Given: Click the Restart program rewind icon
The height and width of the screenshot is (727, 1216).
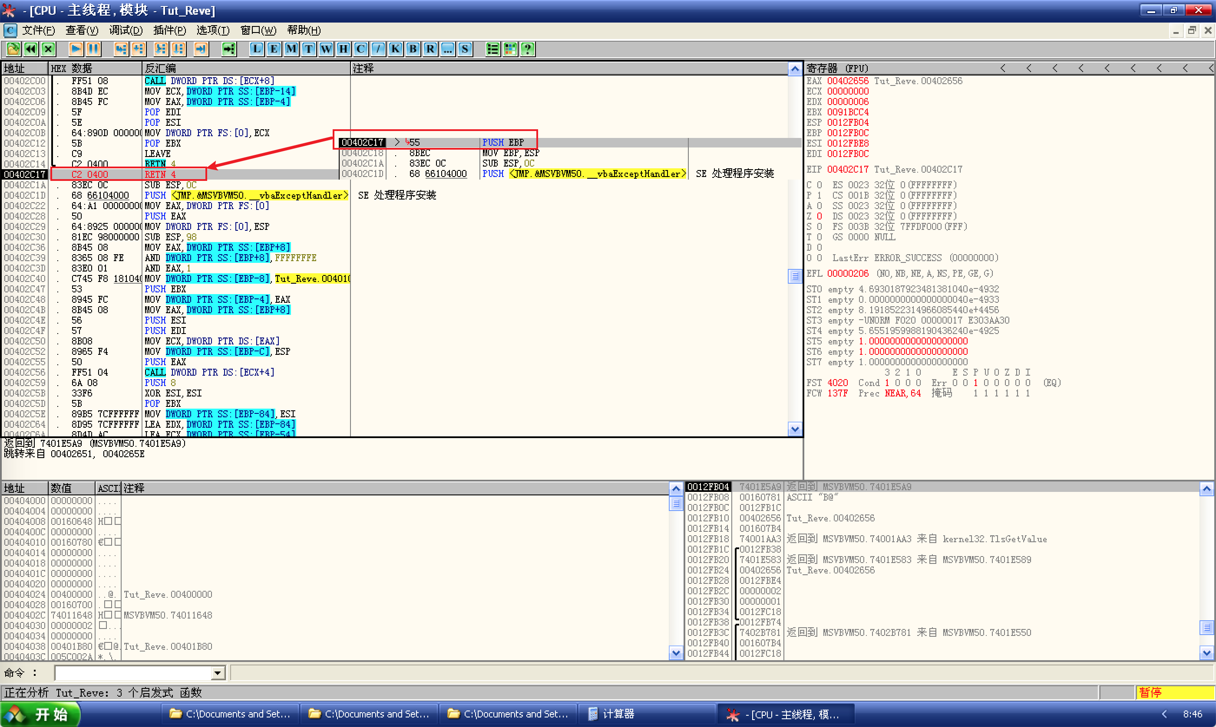Looking at the screenshot, I should 31,49.
